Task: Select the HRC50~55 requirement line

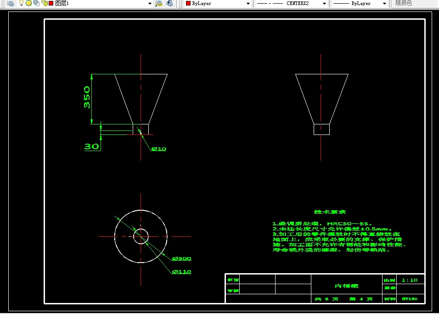Action: click(322, 224)
